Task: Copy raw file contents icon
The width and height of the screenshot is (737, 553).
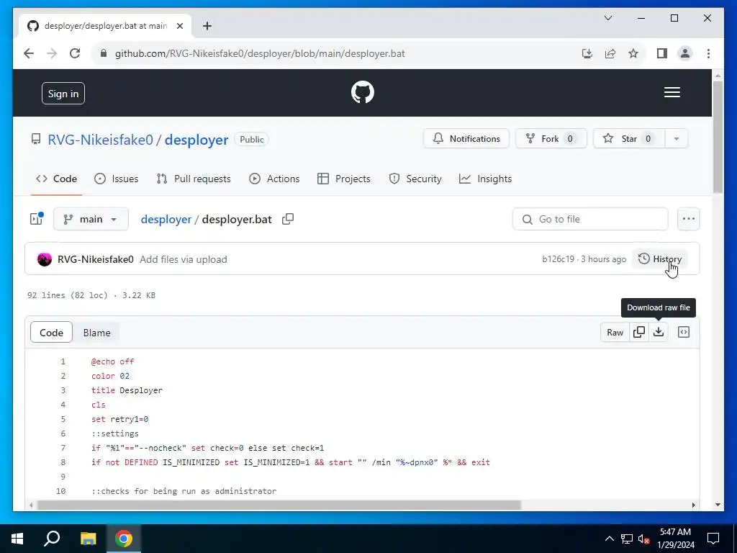Action: click(639, 332)
